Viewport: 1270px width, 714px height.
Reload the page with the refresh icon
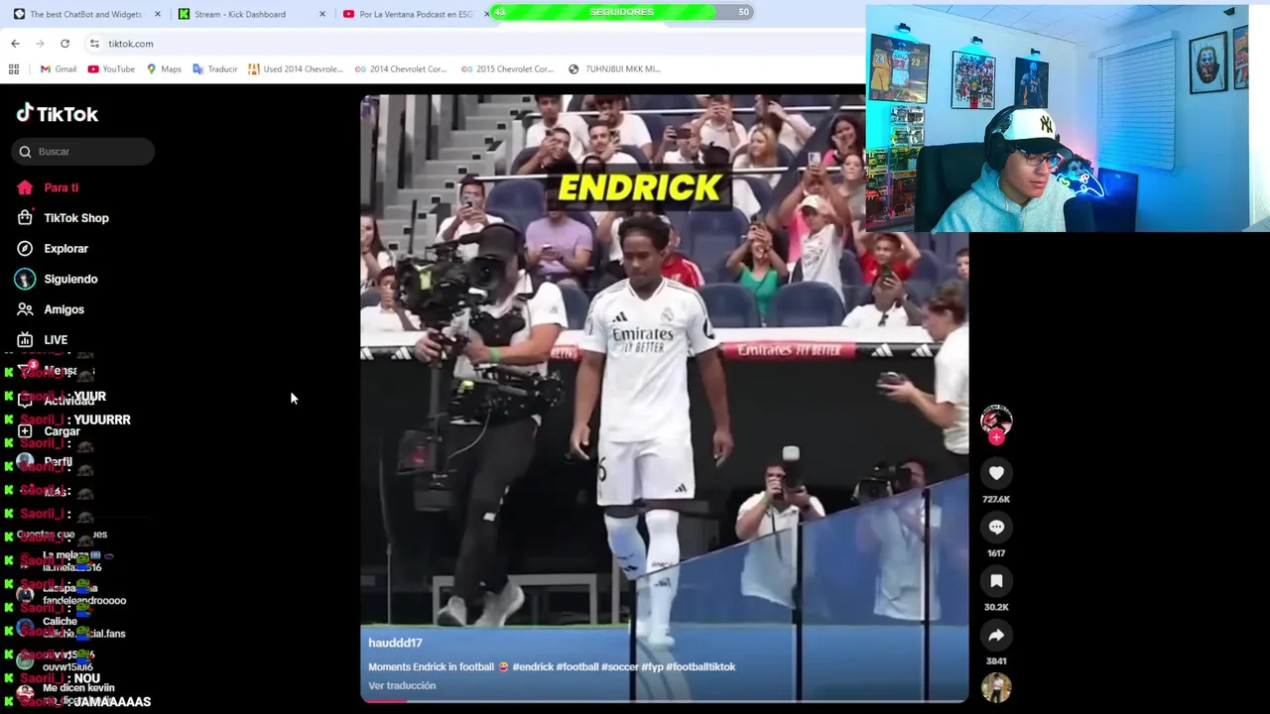pos(64,44)
